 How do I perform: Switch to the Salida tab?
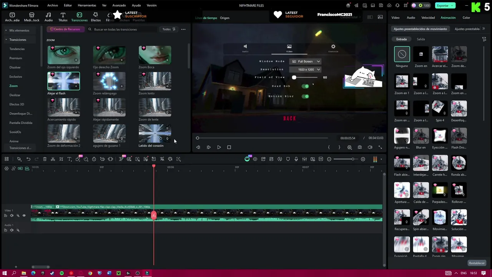[x=421, y=39]
